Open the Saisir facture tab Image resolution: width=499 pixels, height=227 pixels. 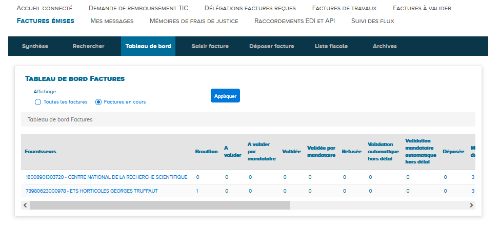coord(210,46)
